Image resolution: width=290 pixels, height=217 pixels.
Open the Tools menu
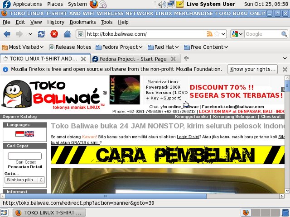[x=107, y=22]
